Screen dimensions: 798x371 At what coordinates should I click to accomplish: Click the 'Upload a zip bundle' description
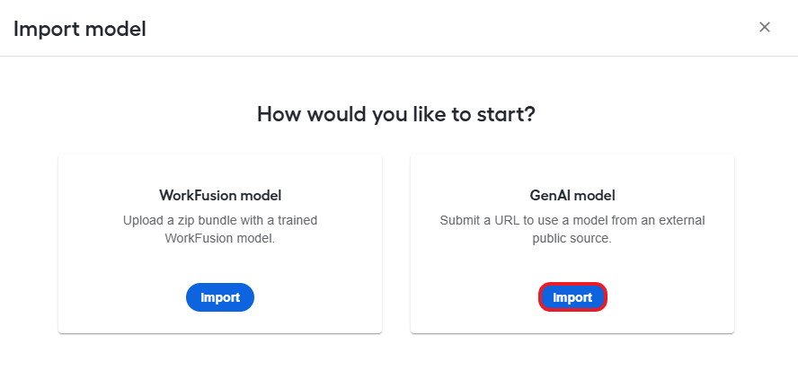[x=220, y=229]
